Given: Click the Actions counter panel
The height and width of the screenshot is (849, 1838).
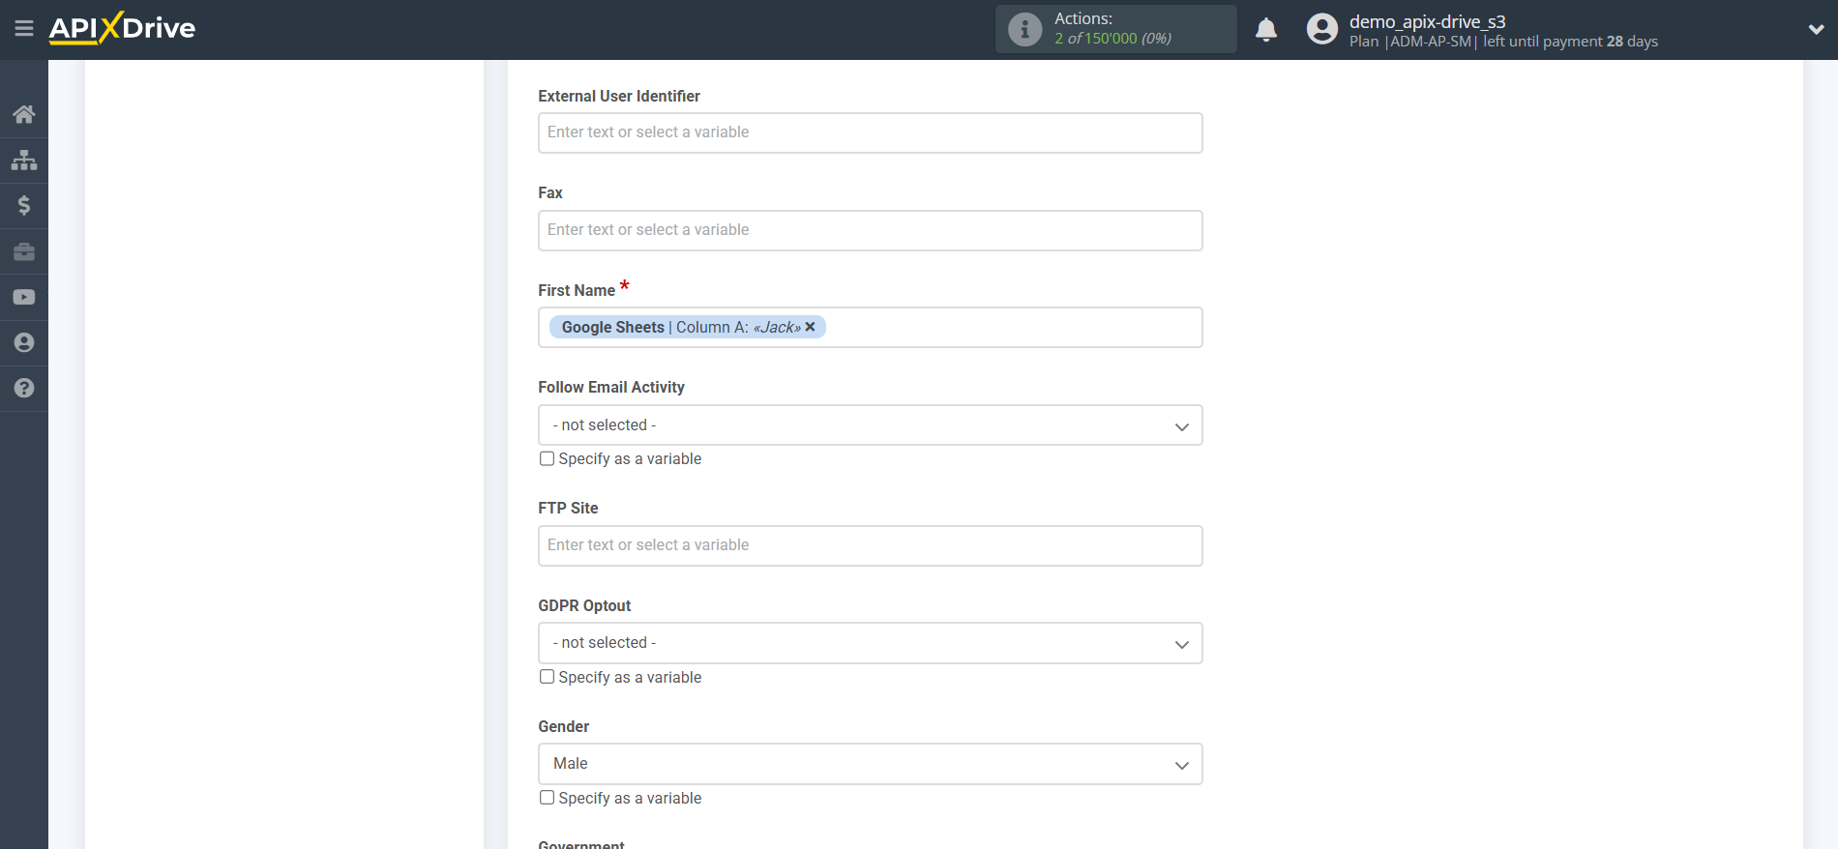Looking at the screenshot, I should click(x=1115, y=29).
